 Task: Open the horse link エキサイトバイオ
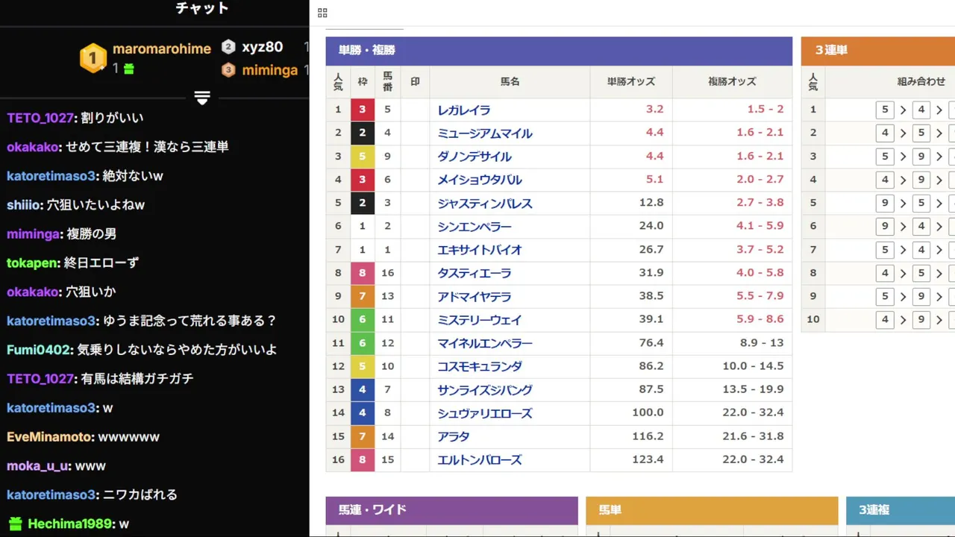[x=480, y=250]
